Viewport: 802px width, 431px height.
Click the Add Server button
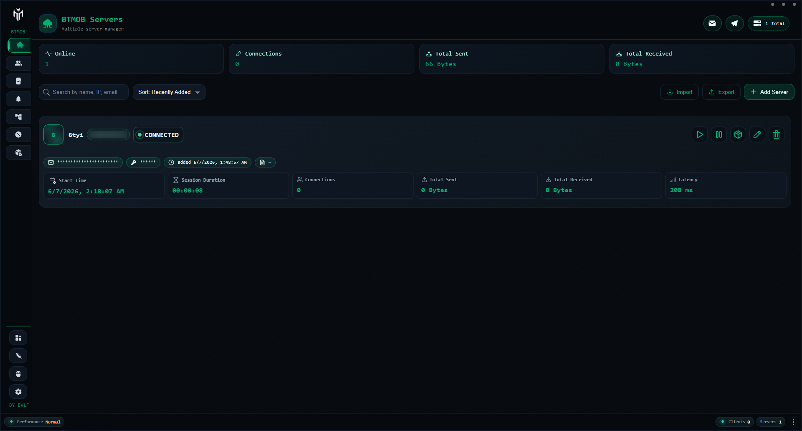[x=769, y=92]
